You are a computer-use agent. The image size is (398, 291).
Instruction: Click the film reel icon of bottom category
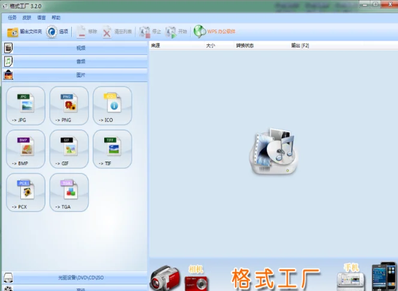(x=8, y=289)
